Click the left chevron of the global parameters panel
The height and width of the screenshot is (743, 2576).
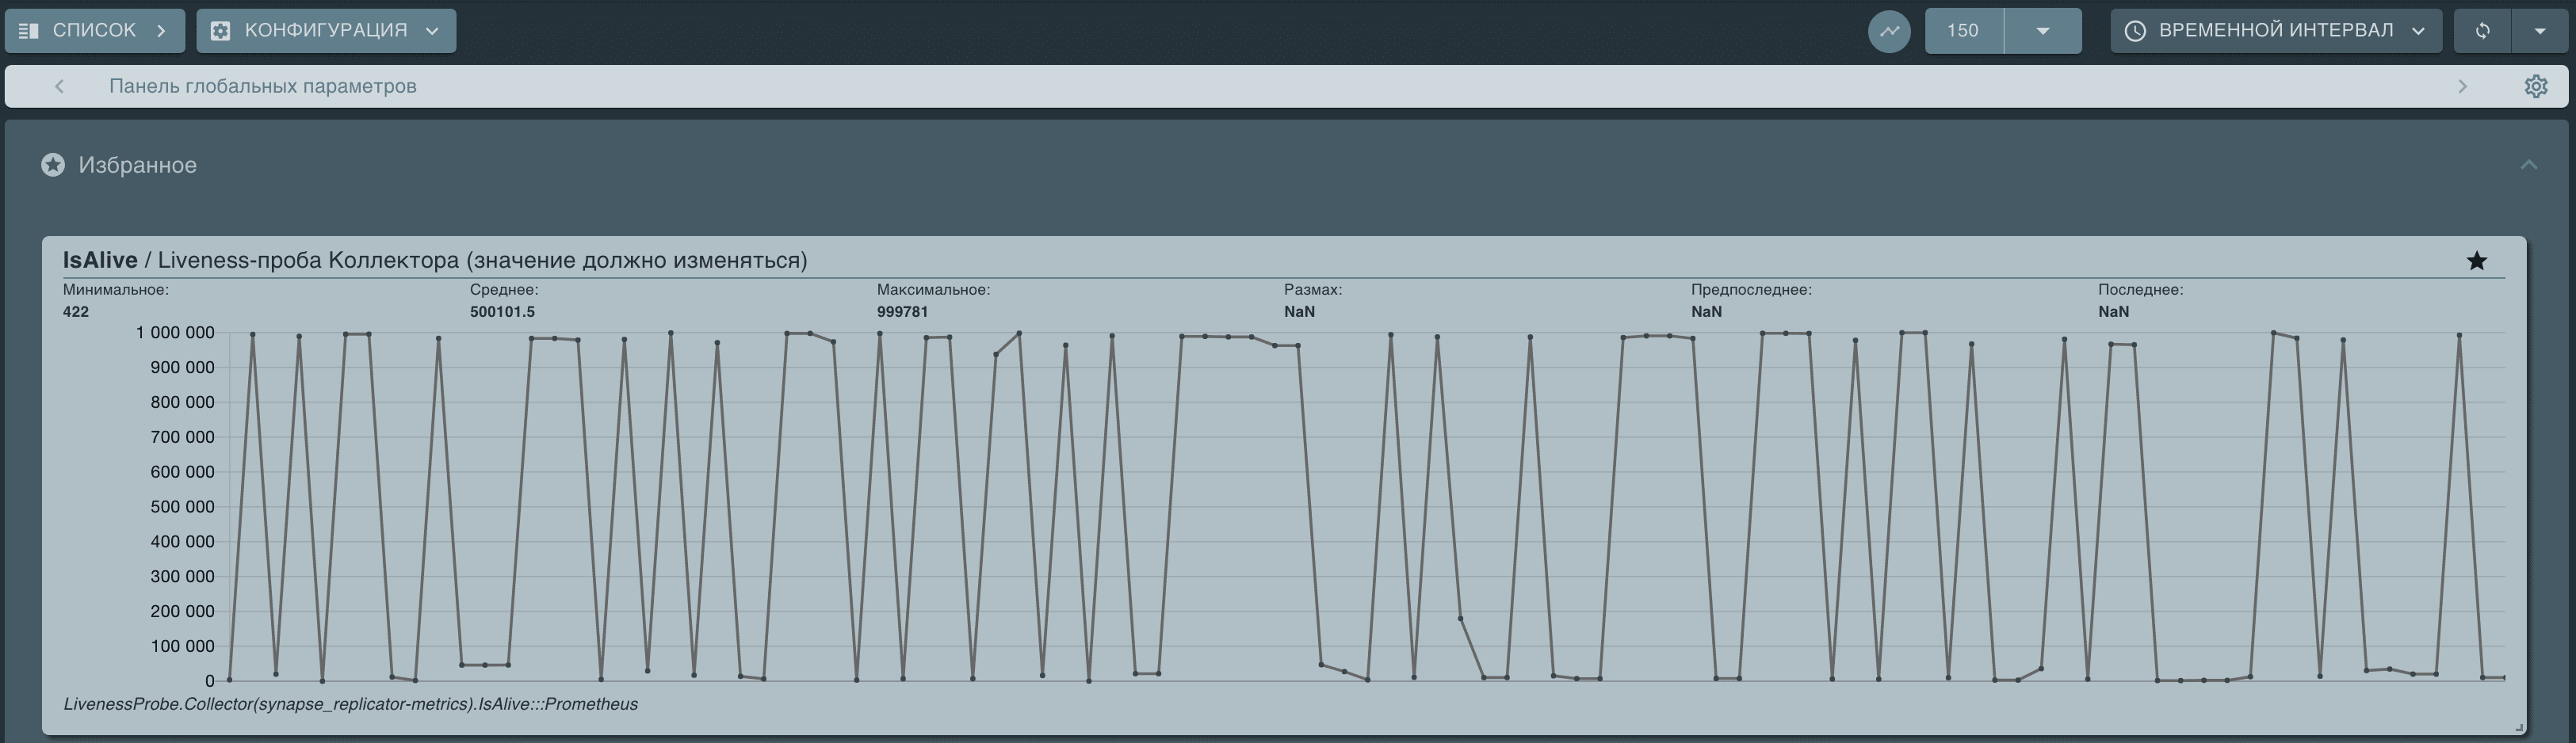(x=59, y=87)
